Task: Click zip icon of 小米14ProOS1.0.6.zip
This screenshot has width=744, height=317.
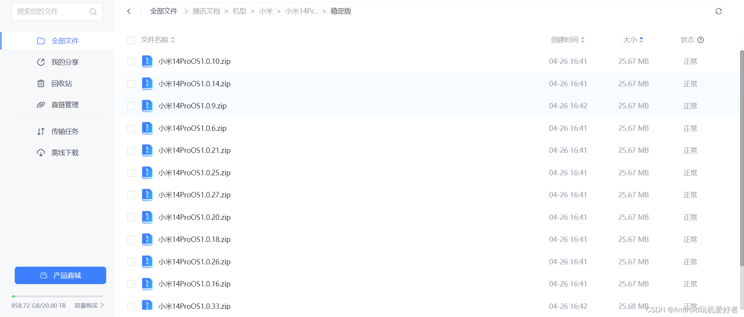Action: point(147,128)
